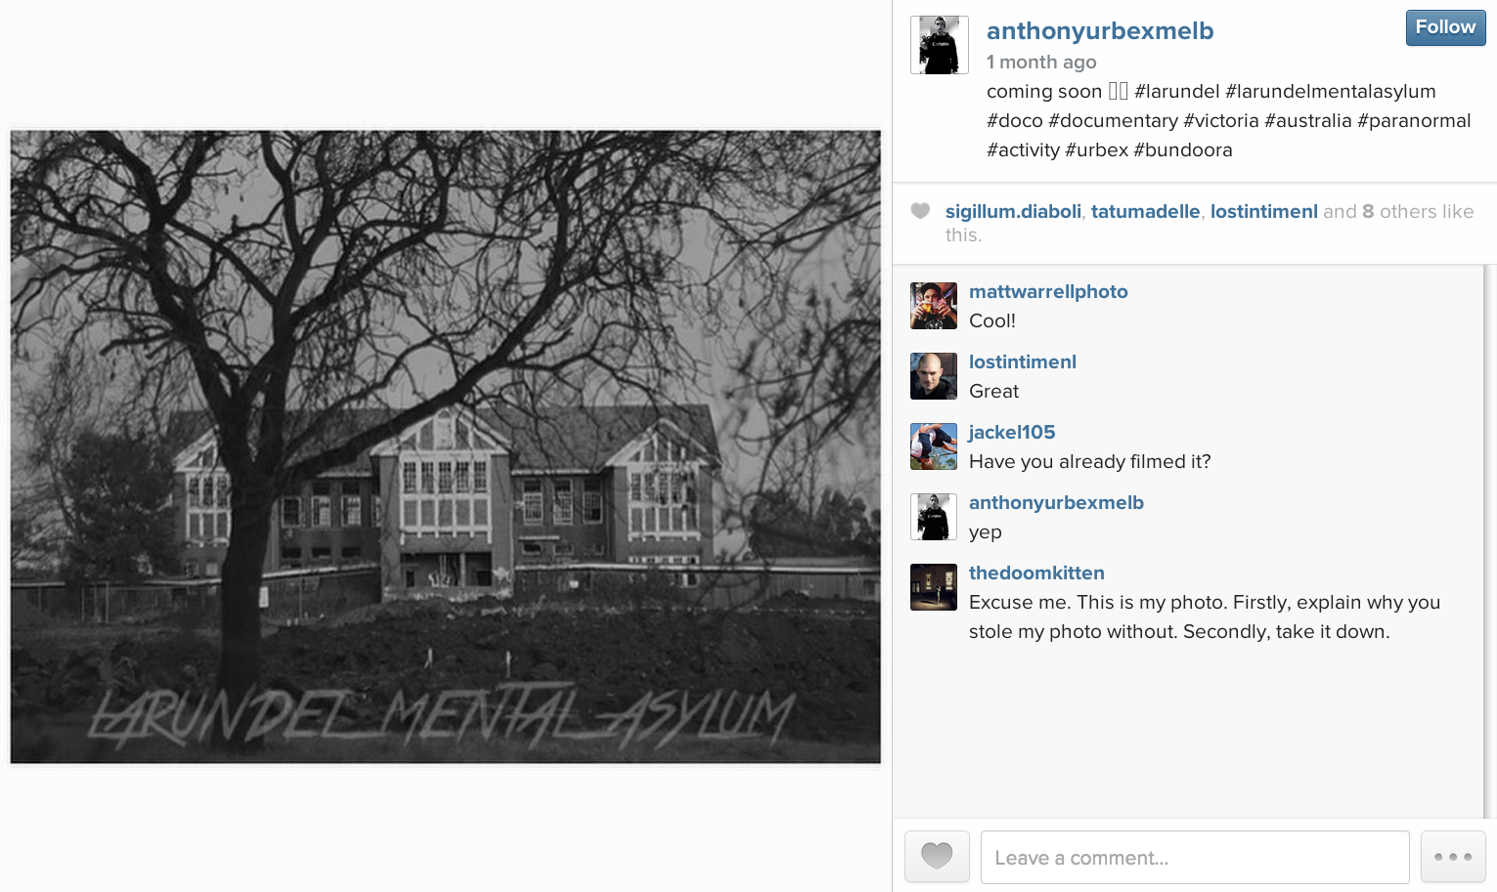
Task: Open thedoomkitten username link
Action: 1036,573
